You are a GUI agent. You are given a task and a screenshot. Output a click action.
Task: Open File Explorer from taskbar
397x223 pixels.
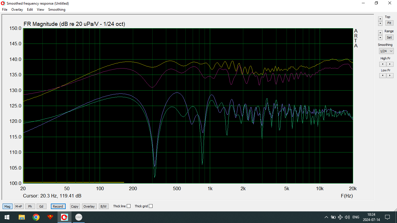[x=22, y=217]
